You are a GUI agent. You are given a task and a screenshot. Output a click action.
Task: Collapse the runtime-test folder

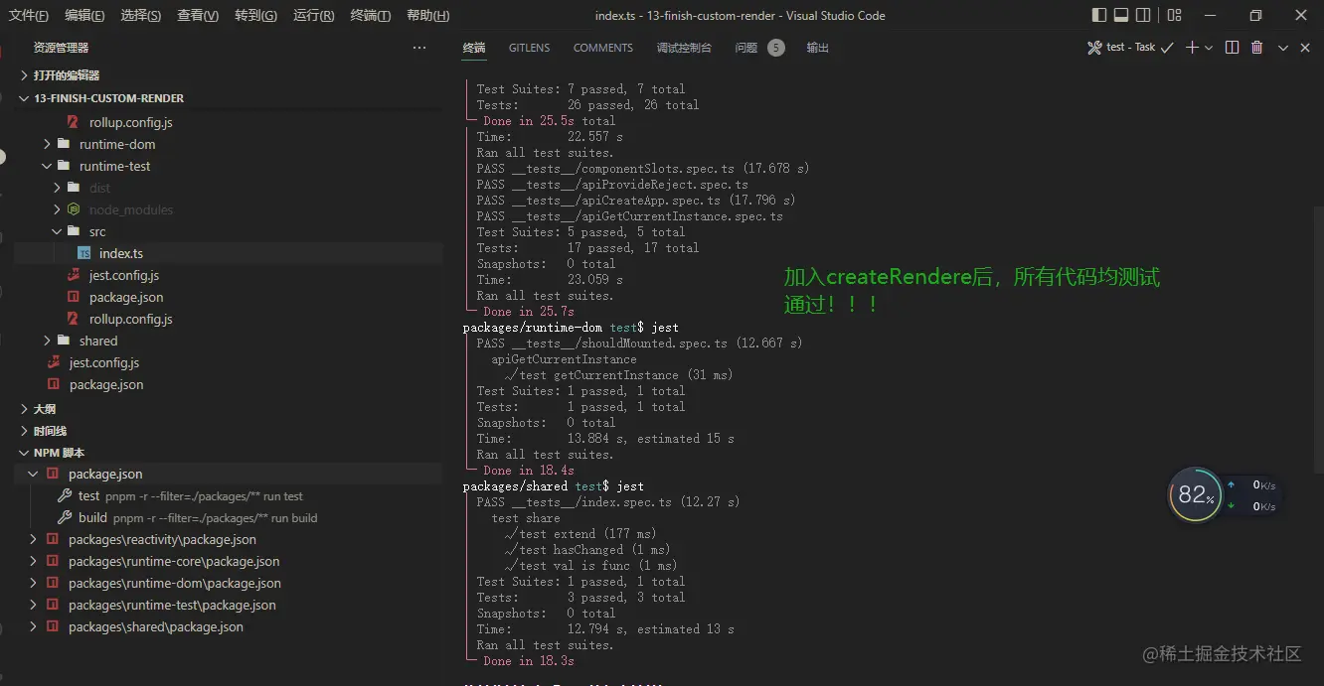[x=229, y=166]
